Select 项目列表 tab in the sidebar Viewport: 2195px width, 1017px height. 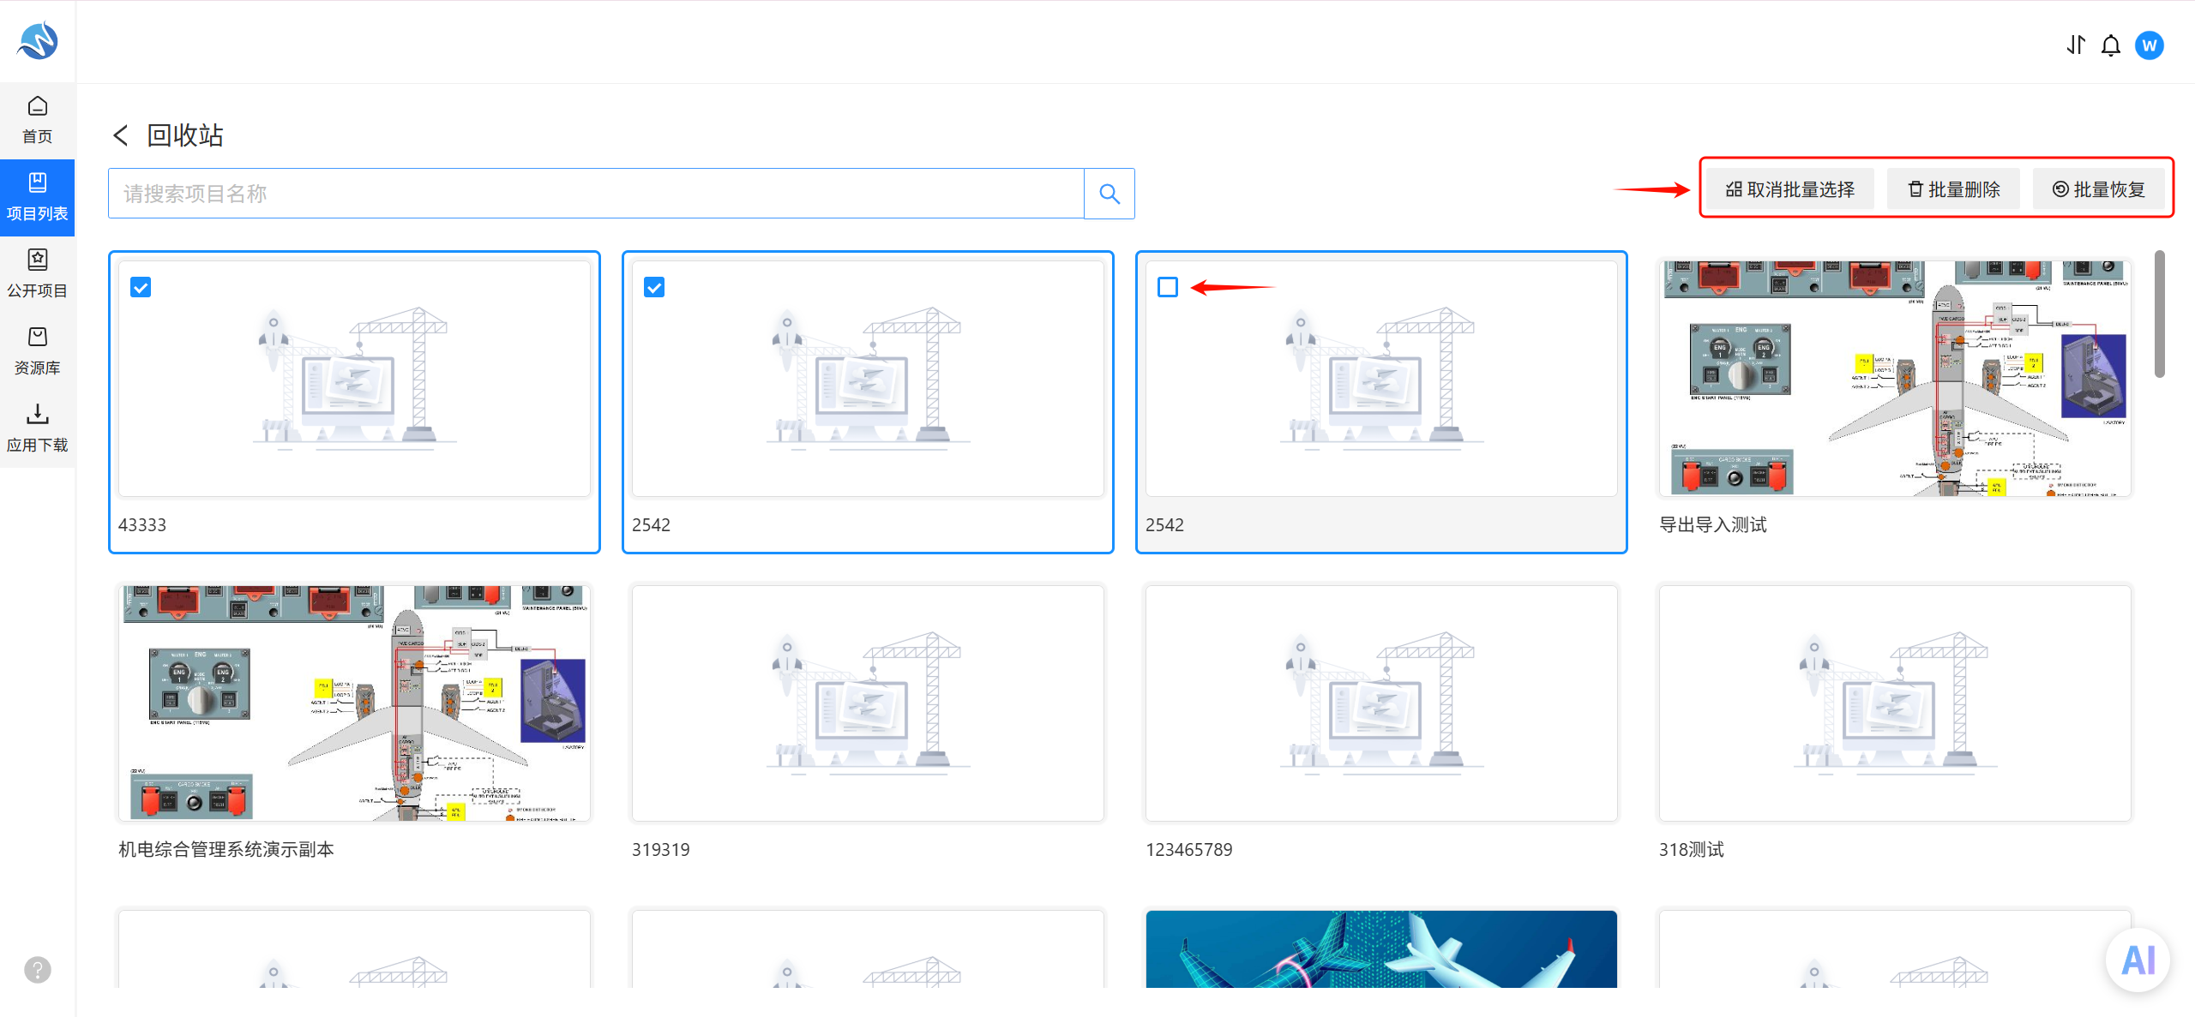[x=37, y=197]
